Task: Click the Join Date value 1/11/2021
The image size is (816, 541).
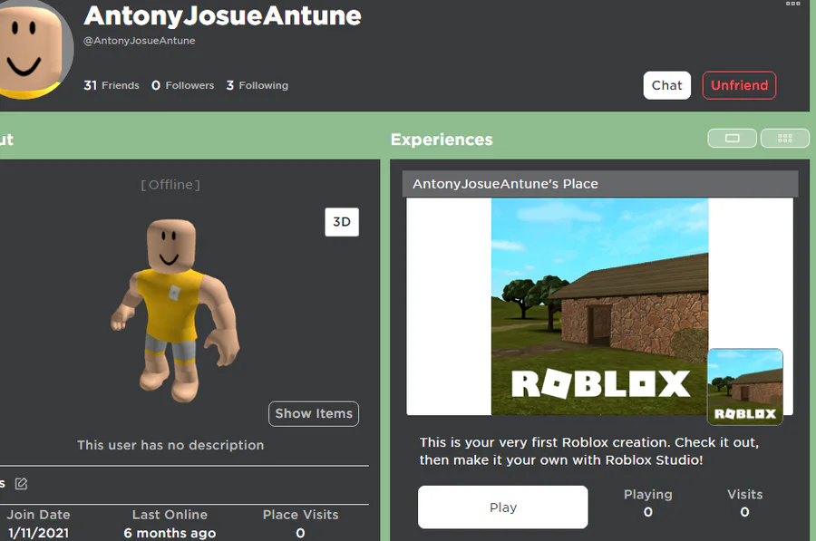Action: [38, 533]
